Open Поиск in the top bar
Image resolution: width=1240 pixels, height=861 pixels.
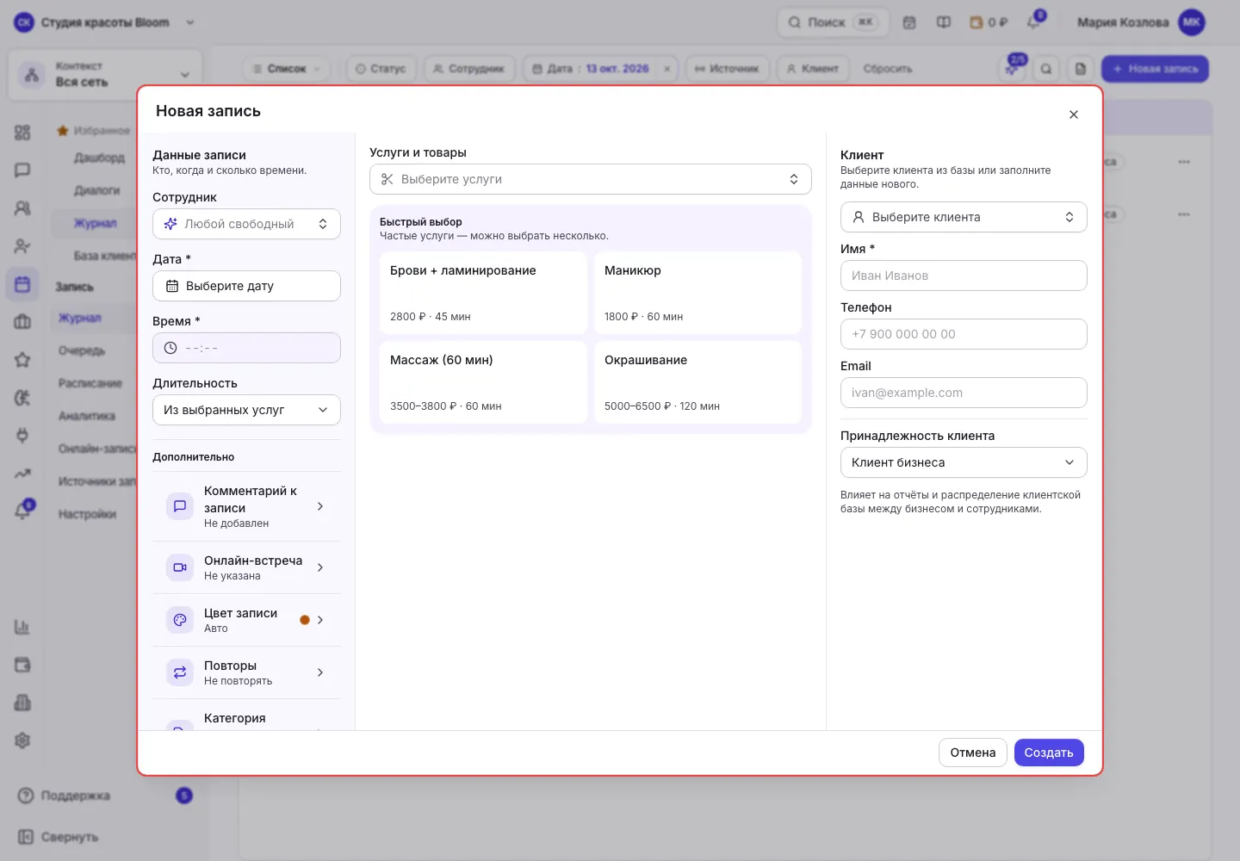click(x=833, y=22)
